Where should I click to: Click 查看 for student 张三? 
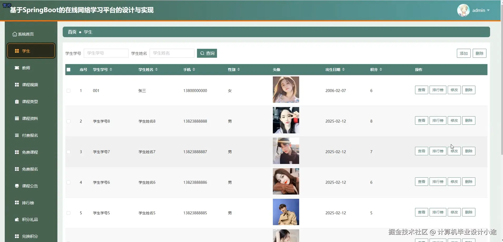tap(422, 90)
